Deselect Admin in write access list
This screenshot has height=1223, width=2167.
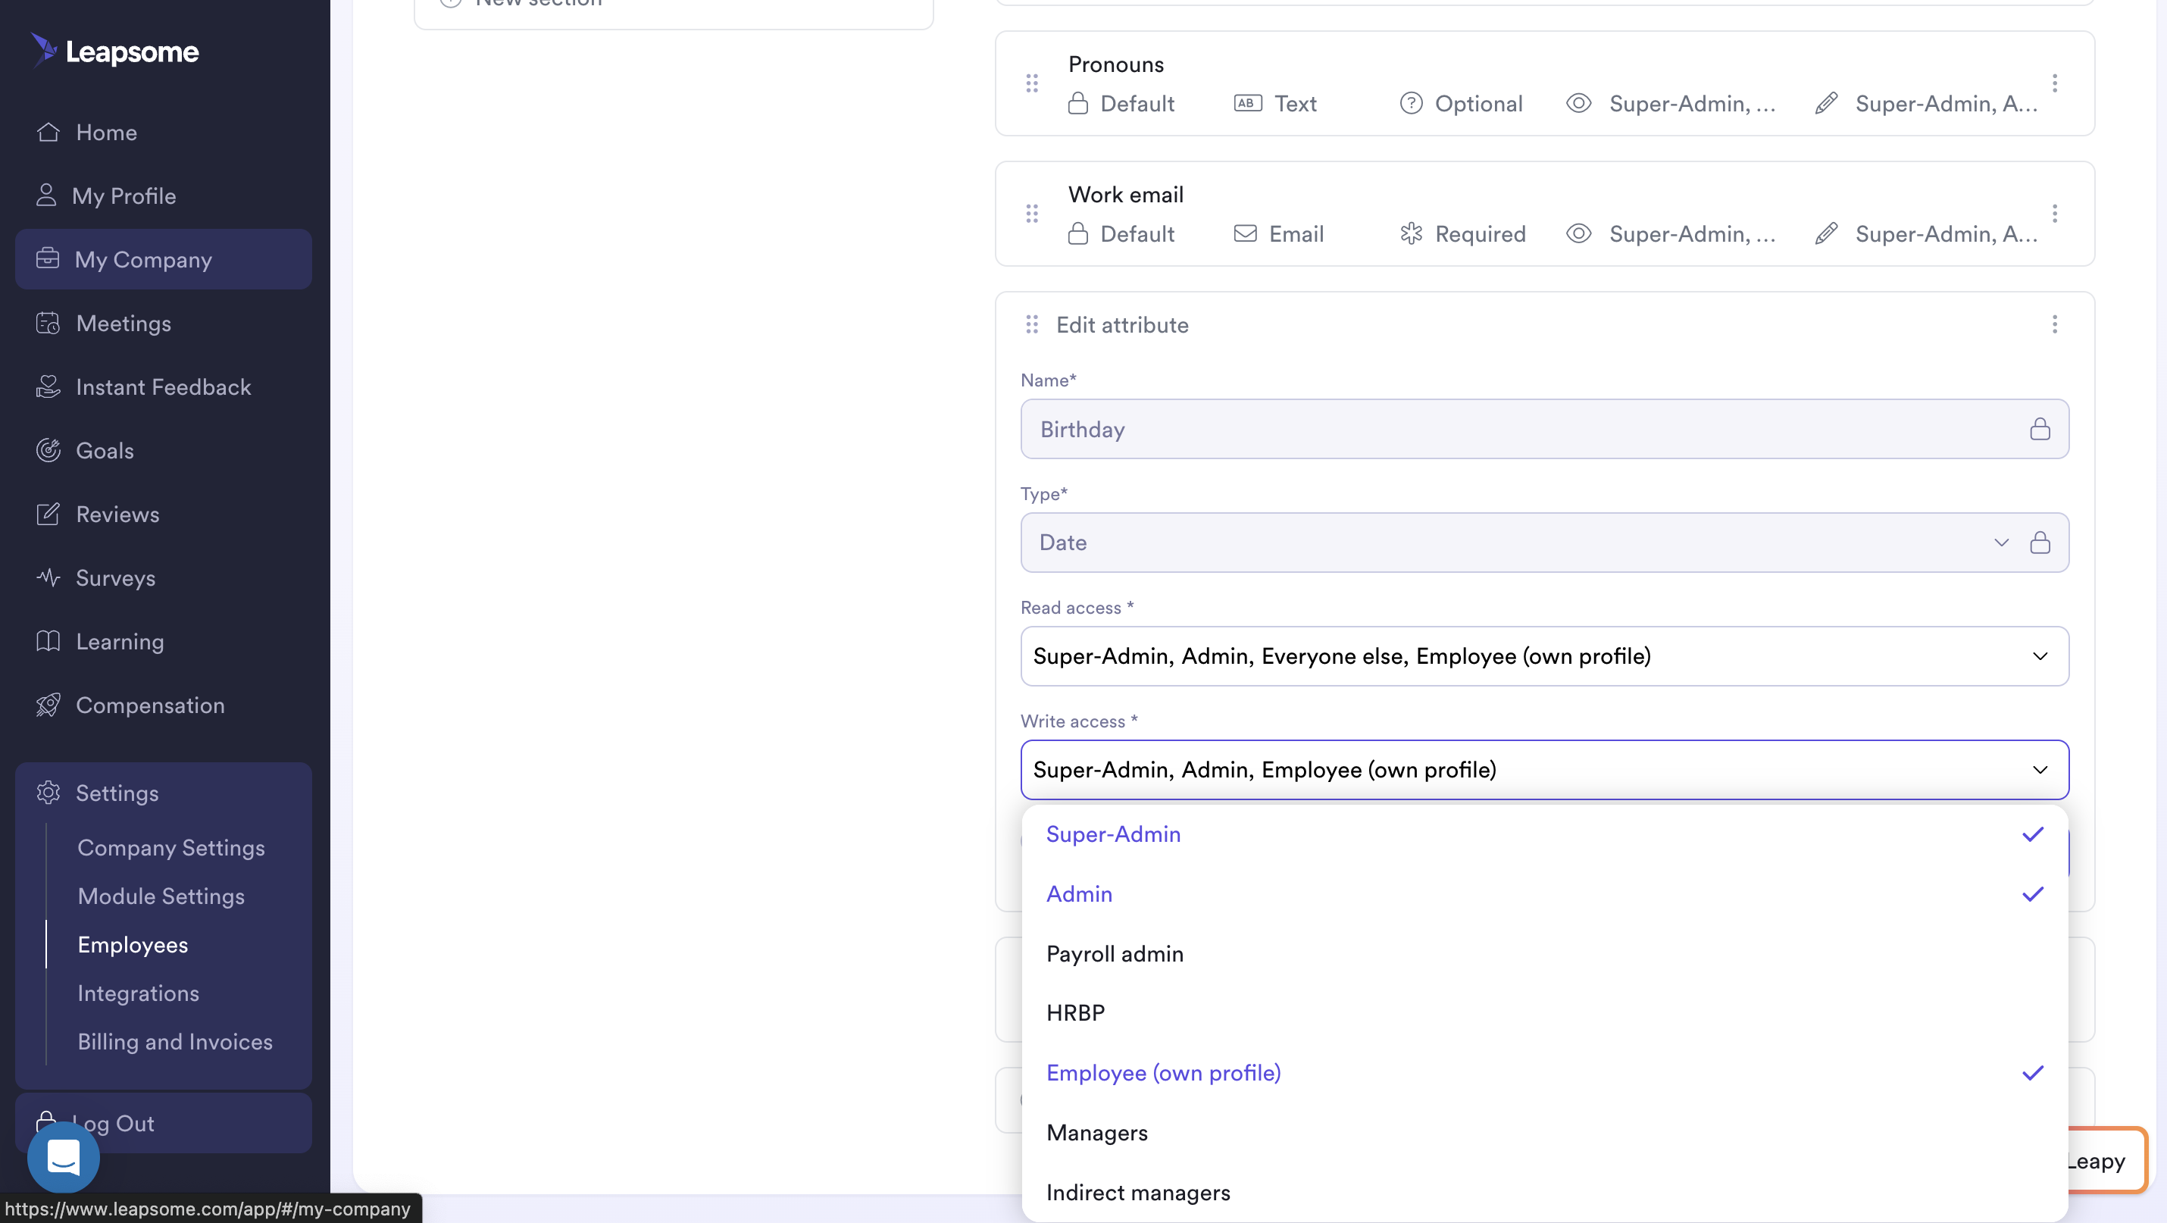[1544, 894]
